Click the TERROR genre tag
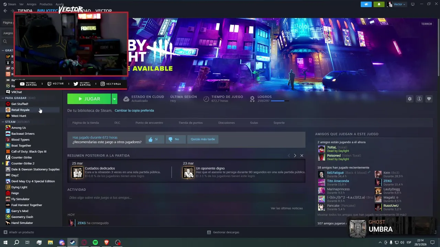440x247 pixels. 427,24
